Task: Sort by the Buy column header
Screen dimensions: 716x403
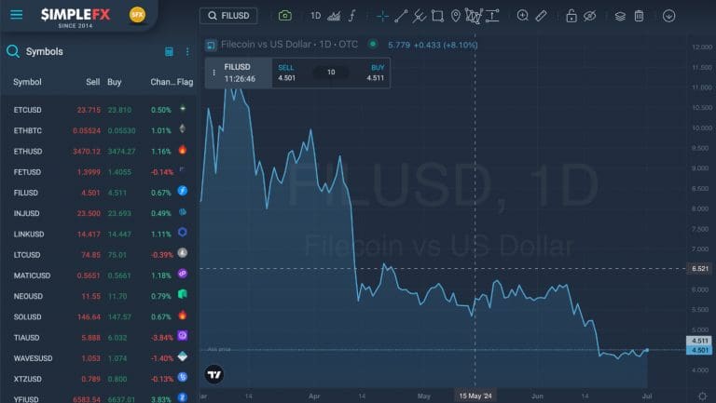Action: [114, 82]
